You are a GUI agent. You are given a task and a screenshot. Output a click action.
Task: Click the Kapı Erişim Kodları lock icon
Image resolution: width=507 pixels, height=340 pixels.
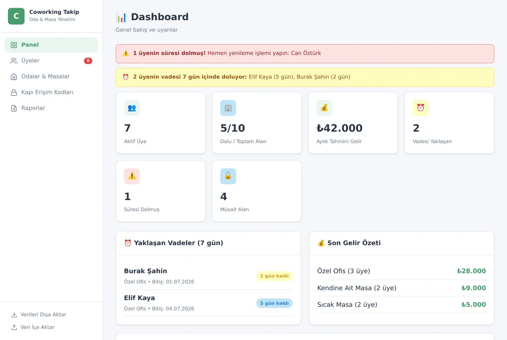click(x=14, y=92)
